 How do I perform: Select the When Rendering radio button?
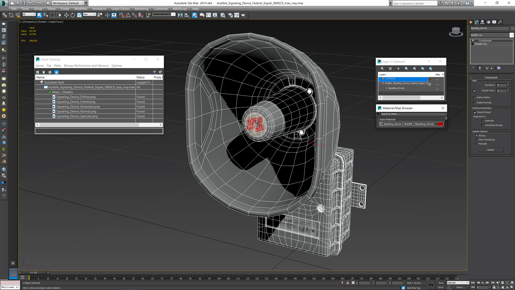tap(476, 140)
